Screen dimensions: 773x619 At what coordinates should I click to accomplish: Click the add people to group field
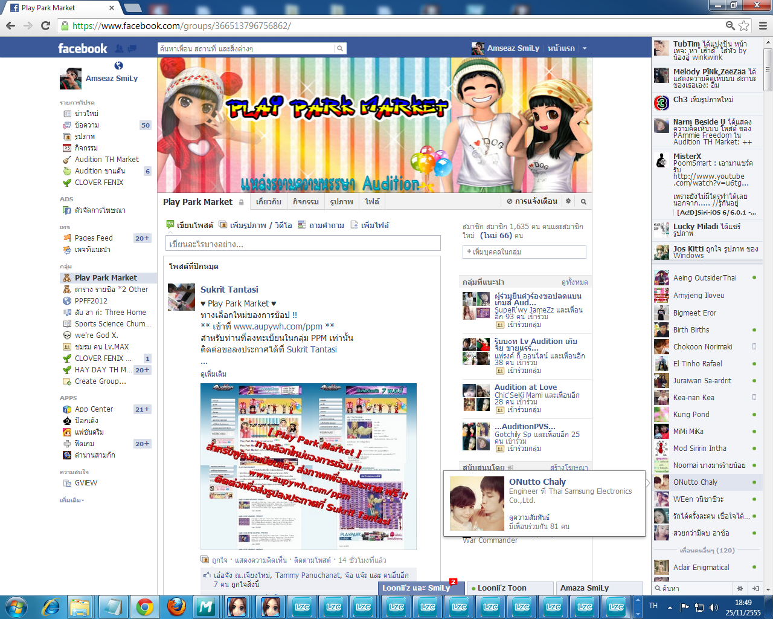524,252
